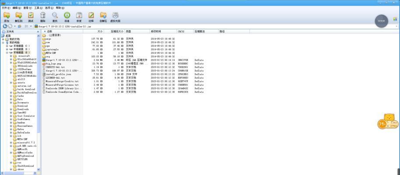Image resolution: width=400 pixels, height=175 pixels.
Task: Collapse 我的电脑 in the folder tree
Action: click(3, 42)
